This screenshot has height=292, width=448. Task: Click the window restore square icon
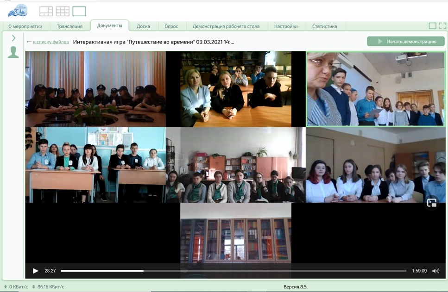click(432, 26)
